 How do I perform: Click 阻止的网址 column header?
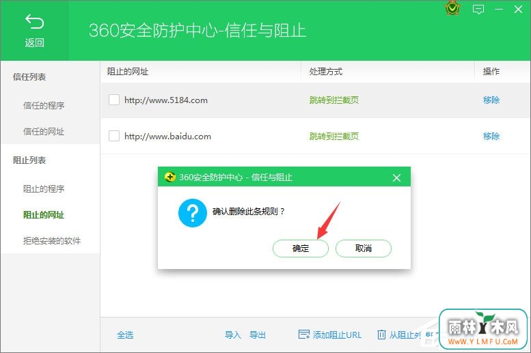(128, 72)
